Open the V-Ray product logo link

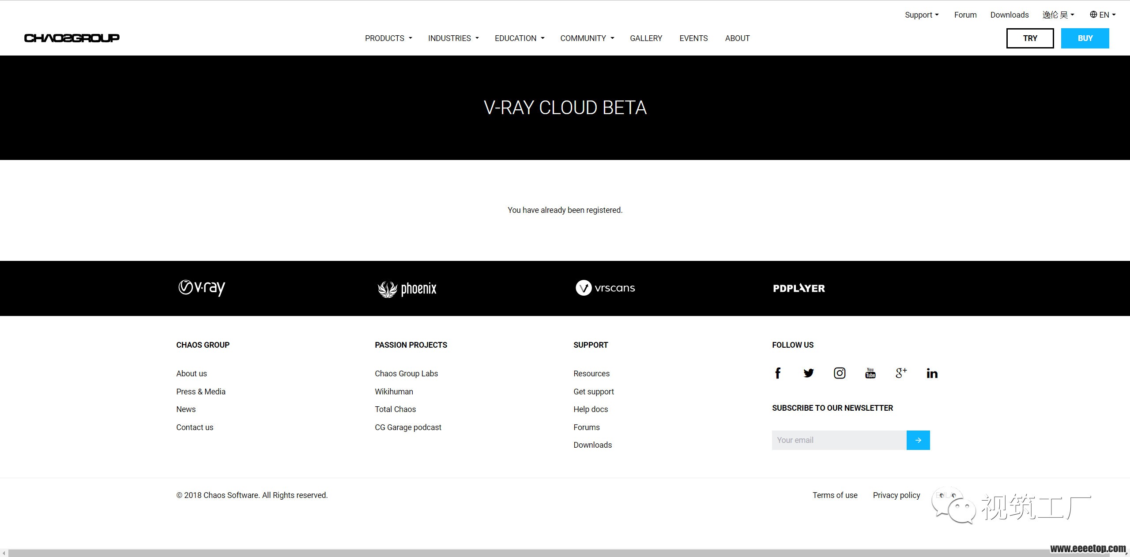click(202, 288)
